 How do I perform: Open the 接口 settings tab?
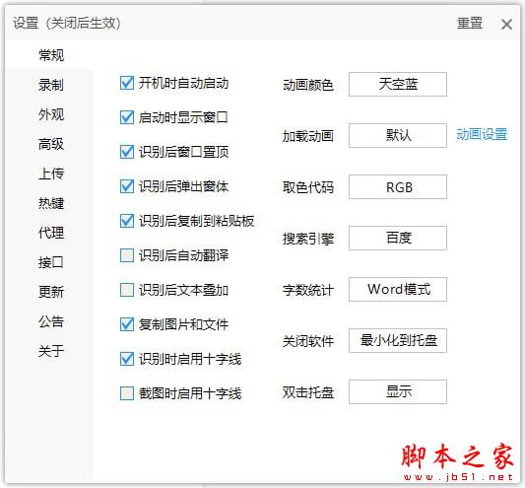pos(51,262)
